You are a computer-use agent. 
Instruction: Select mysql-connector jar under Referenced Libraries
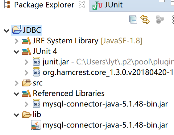pyautogui.click(x=105, y=104)
